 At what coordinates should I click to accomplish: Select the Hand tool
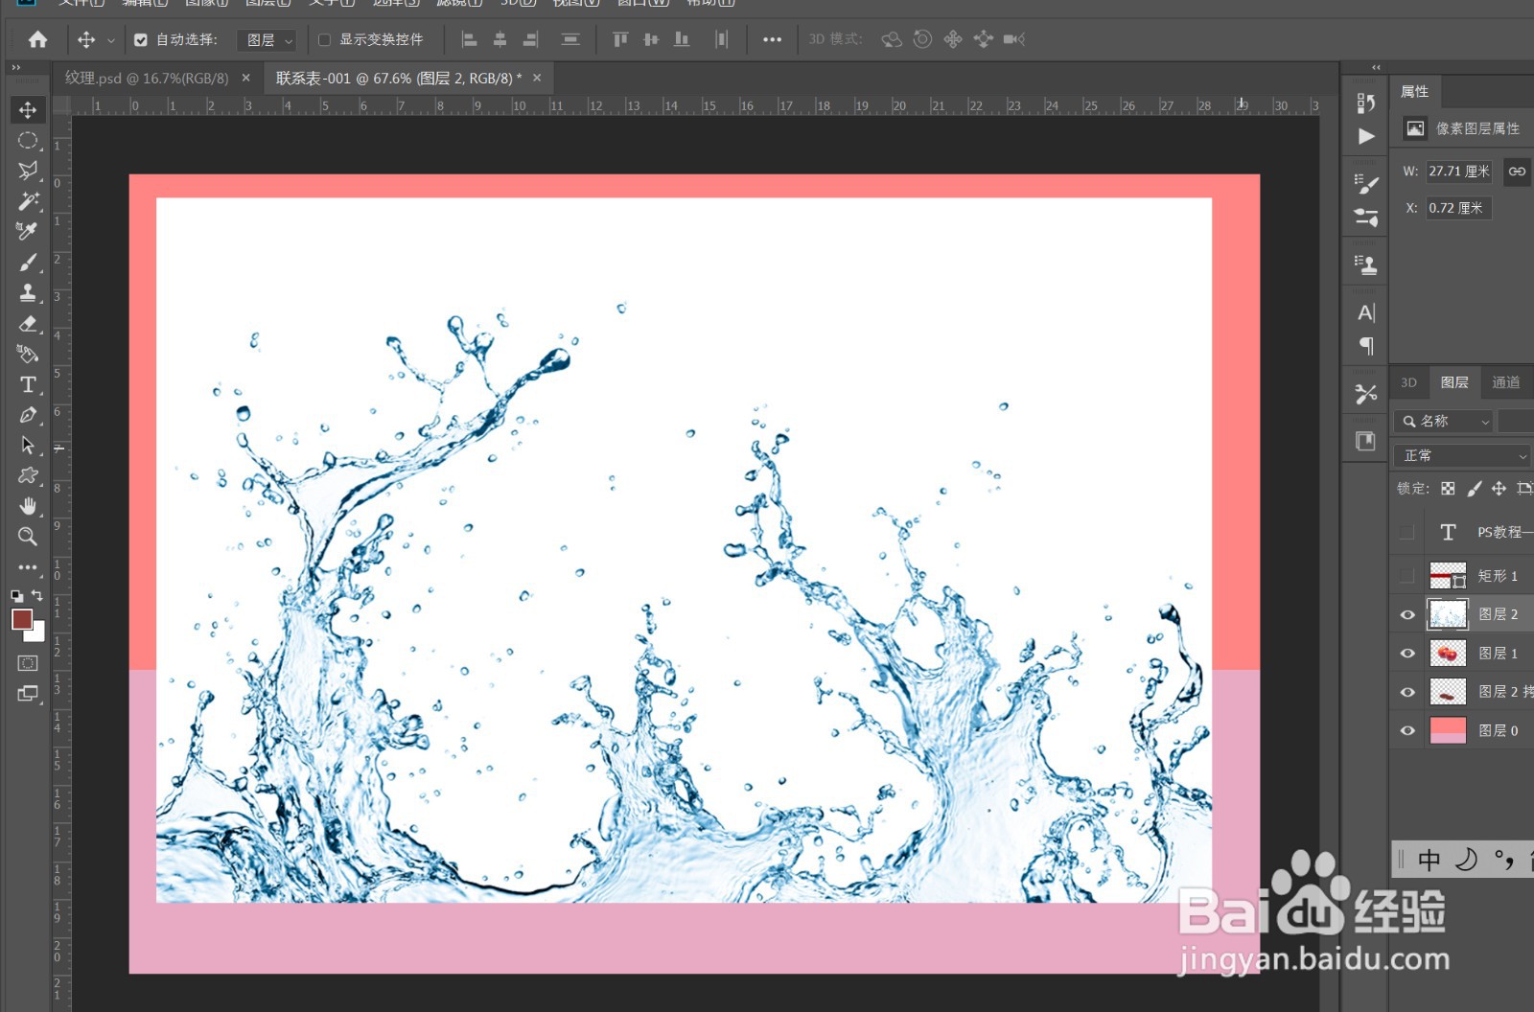pyautogui.click(x=28, y=506)
